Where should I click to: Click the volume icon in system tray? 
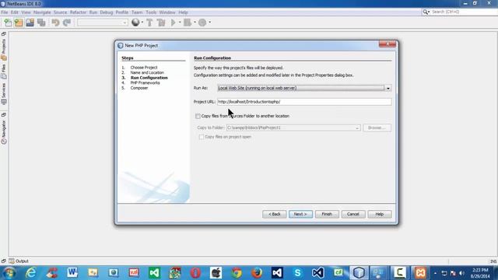tap(461, 273)
